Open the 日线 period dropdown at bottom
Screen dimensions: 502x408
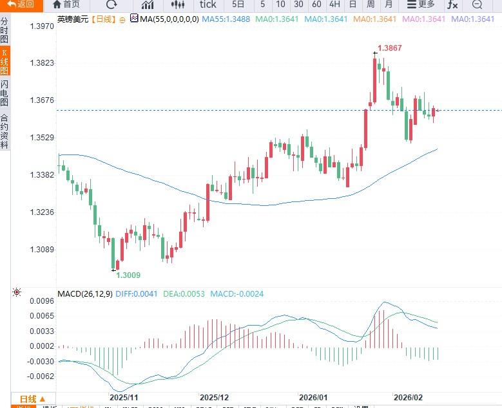33,399
